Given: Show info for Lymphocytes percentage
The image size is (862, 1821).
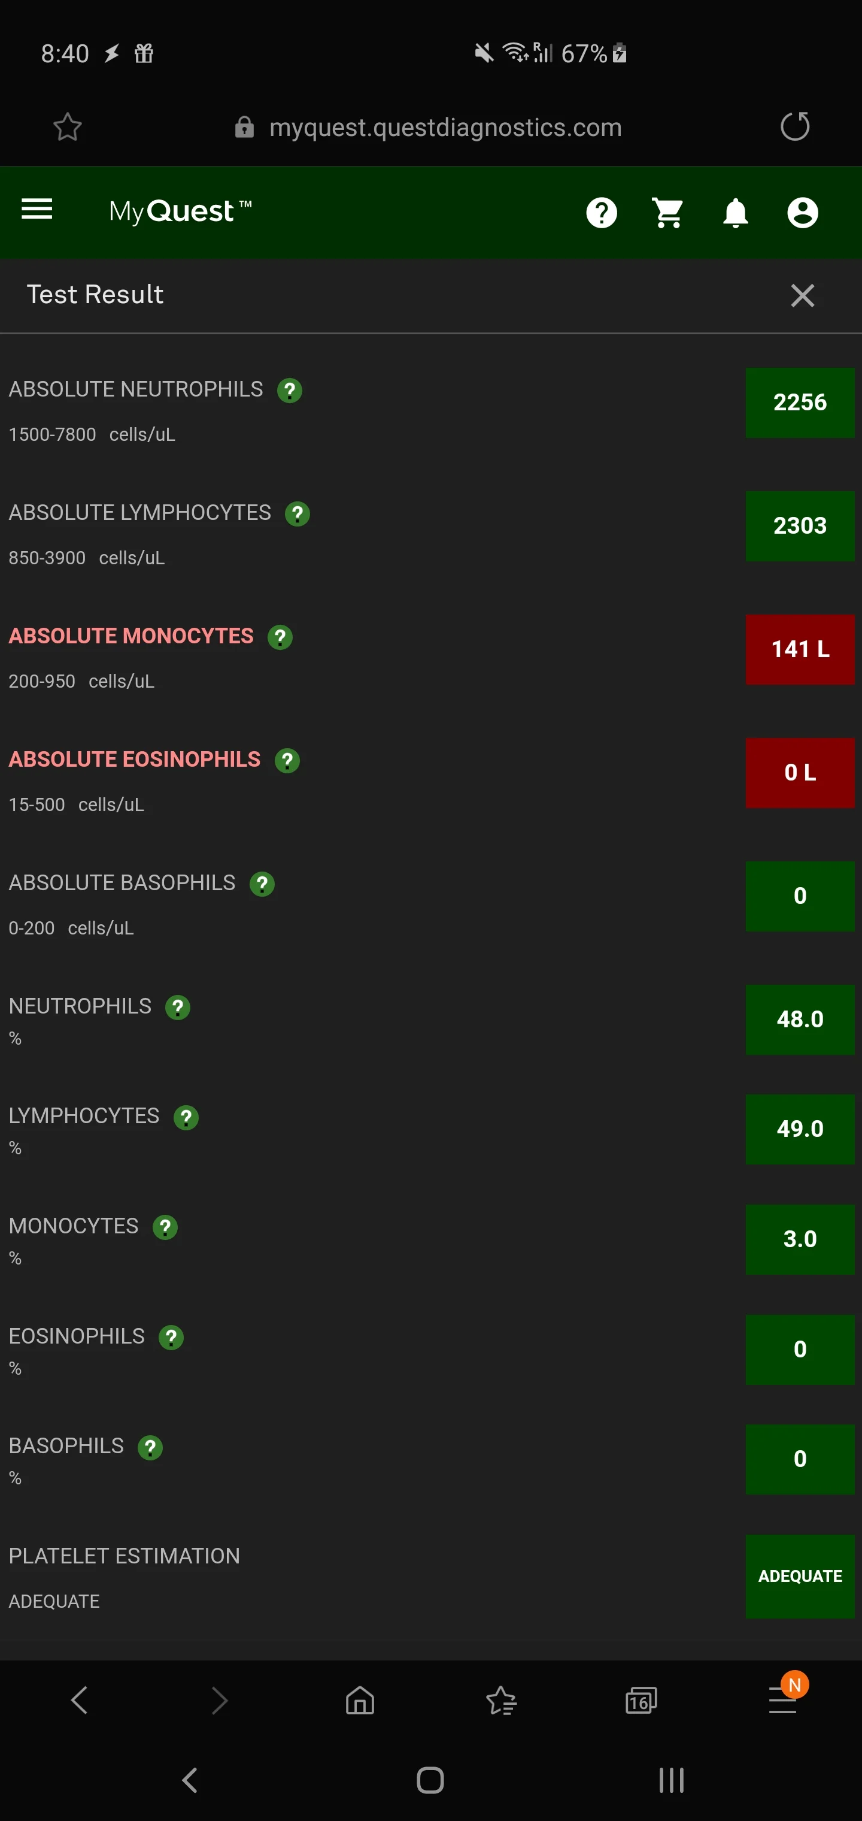Looking at the screenshot, I should point(186,1118).
